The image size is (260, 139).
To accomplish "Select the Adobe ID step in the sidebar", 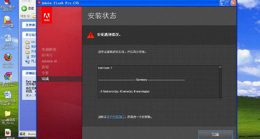I will pos(50,61).
